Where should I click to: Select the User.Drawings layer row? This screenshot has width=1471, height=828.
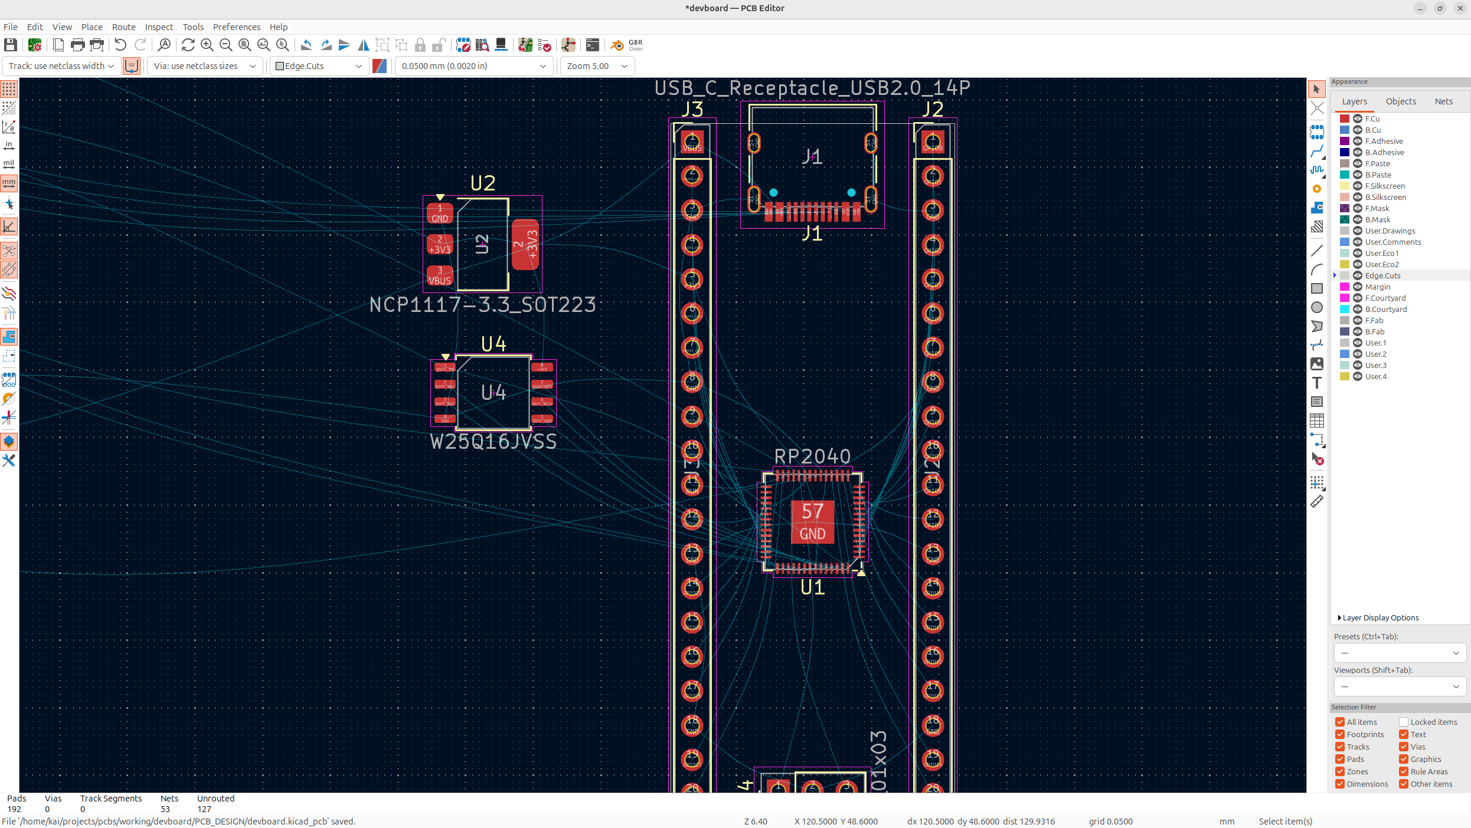click(1390, 231)
